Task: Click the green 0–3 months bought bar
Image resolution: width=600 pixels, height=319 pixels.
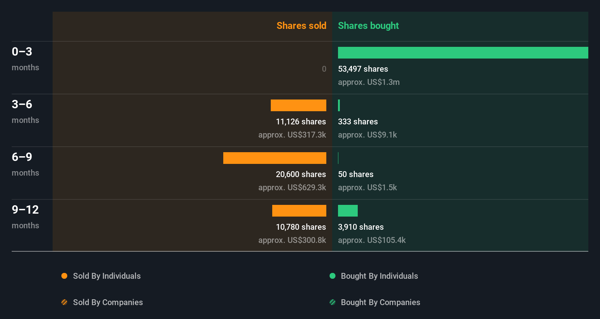Action: [x=463, y=53]
